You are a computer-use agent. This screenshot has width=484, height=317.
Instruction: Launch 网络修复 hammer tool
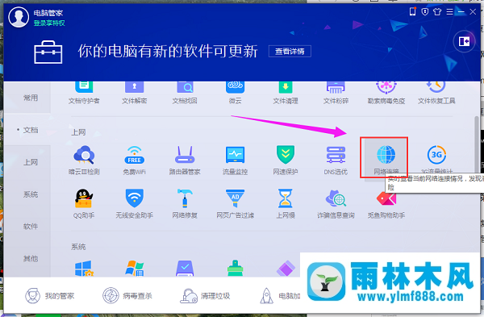pos(185,204)
